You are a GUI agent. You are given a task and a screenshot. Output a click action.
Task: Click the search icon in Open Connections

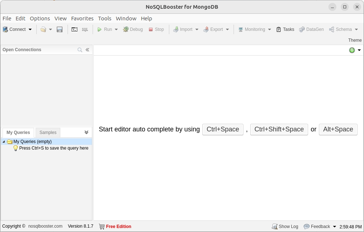click(x=80, y=50)
